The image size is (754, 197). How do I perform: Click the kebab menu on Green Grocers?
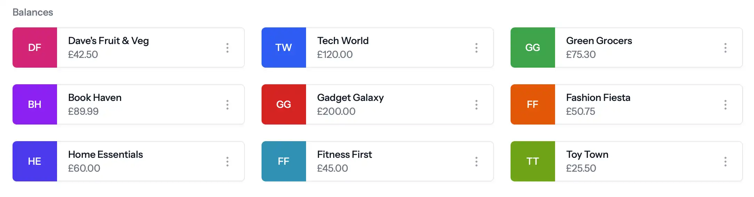pos(725,48)
